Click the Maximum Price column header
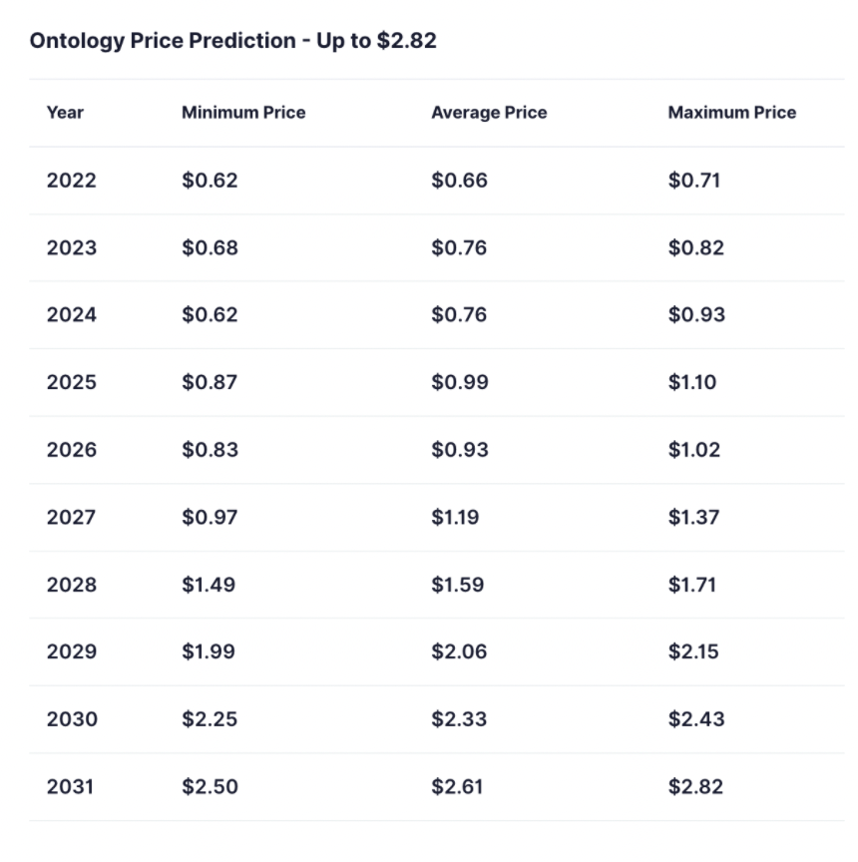 [732, 113]
